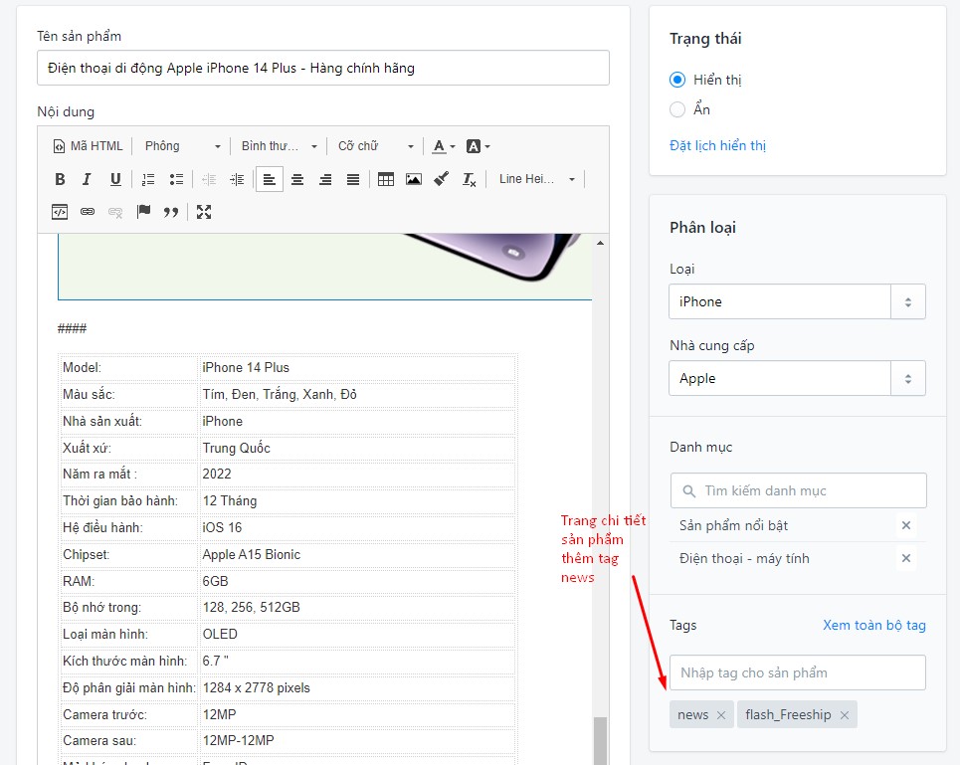Click the iPhone 14 Plus model cell
The width and height of the screenshot is (960, 765).
pyautogui.click(x=357, y=368)
